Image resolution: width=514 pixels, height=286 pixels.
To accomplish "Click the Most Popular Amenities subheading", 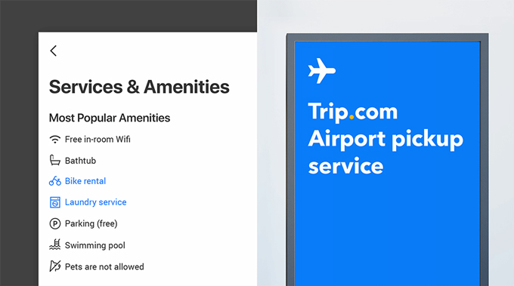I will (110, 118).
